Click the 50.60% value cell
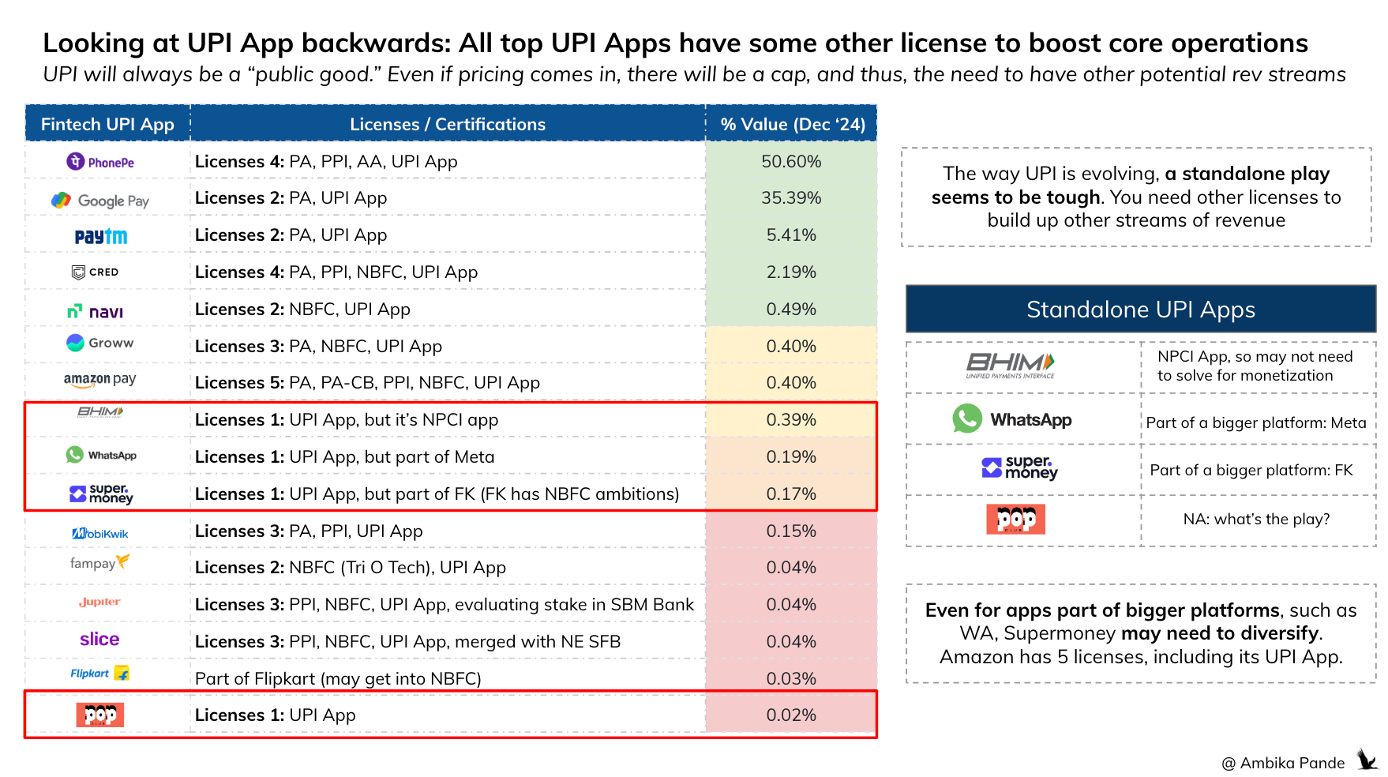 coord(791,161)
